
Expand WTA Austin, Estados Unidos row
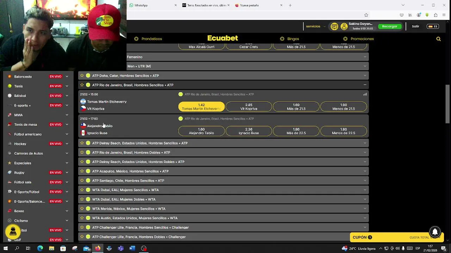[x=223, y=218]
